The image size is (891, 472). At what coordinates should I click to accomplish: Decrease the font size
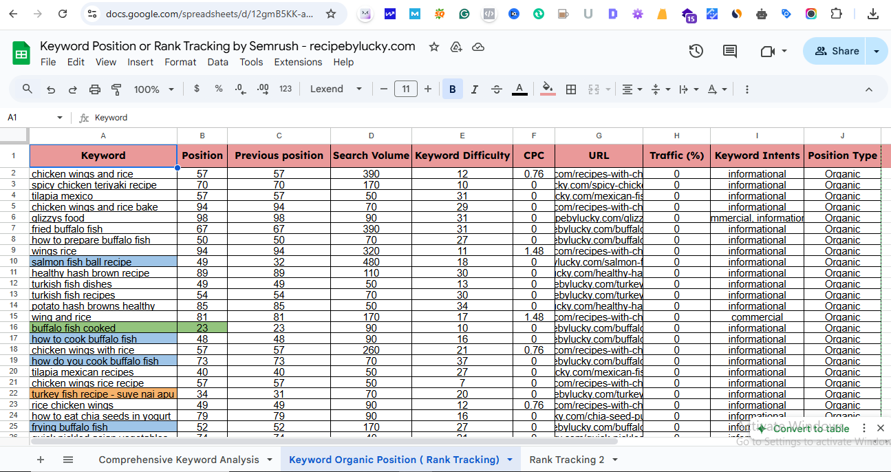[x=384, y=89]
